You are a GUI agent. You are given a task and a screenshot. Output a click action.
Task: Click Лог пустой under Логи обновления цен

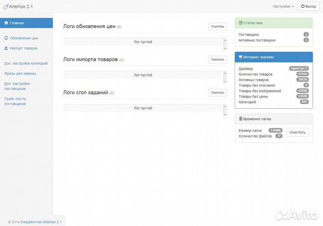(143, 42)
